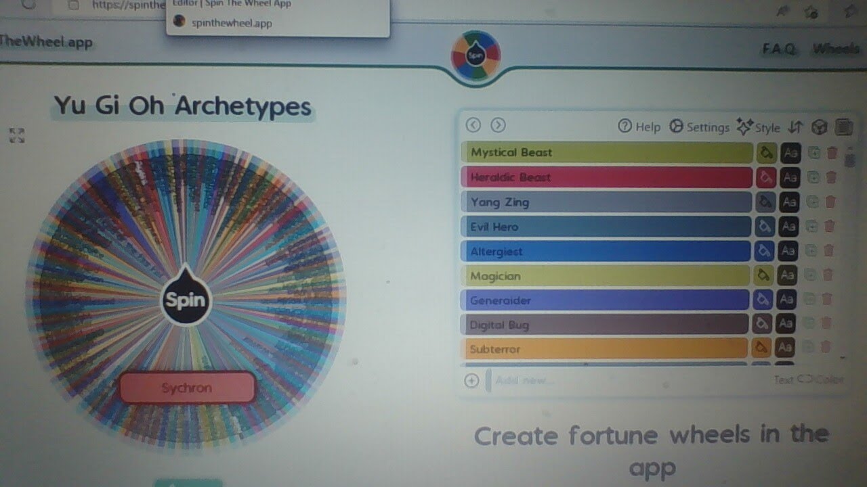The width and height of the screenshot is (867, 487).
Task: Duplicate the Heraldic Beast entry
Action: tap(813, 177)
